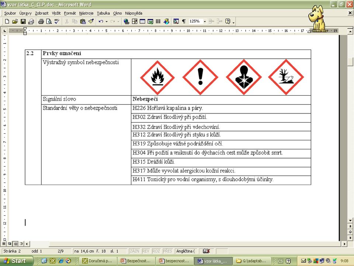354x266 pixels.
Task: Open the Formát menu
Action: pos(70,13)
